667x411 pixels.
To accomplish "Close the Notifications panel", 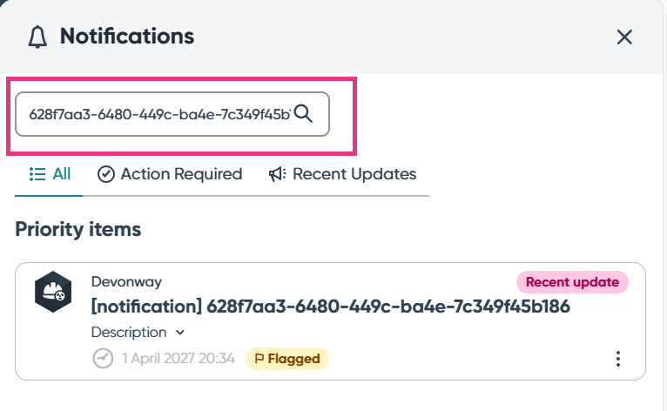I will pos(624,37).
